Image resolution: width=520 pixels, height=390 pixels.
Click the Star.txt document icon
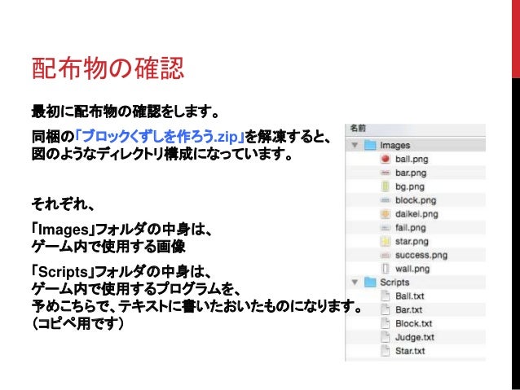click(x=385, y=351)
